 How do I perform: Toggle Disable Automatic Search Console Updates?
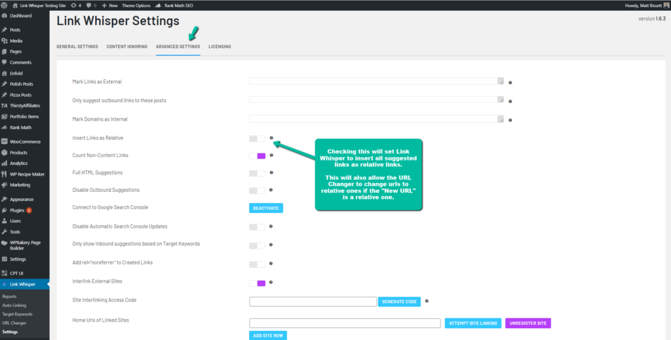[257, 227]
